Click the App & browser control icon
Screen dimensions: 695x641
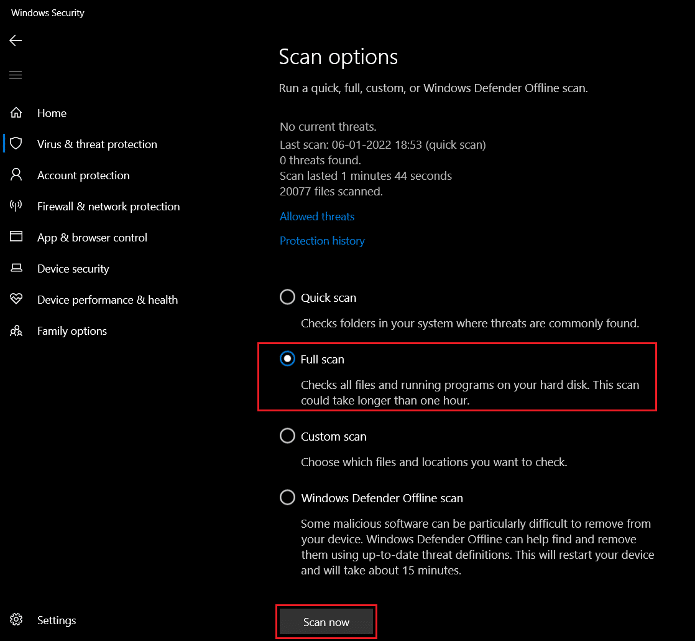point(16,237)
